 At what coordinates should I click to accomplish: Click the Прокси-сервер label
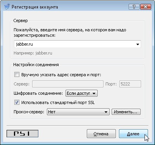pos(29,112)
